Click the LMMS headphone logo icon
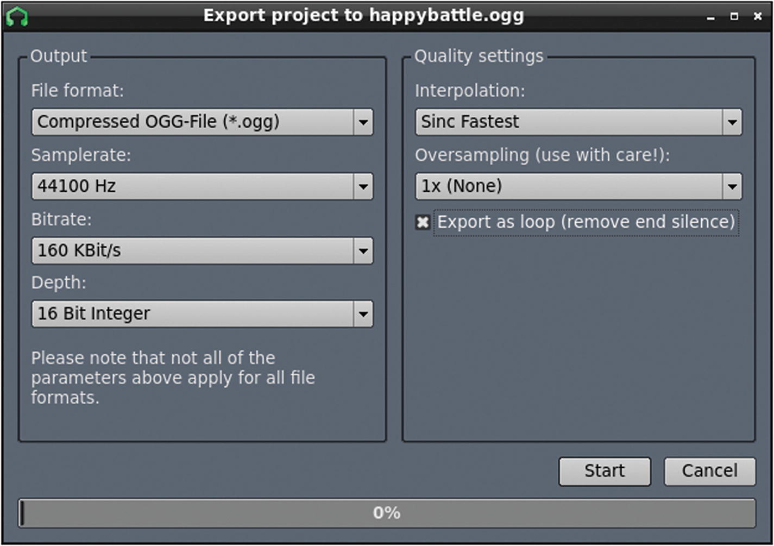Image resolution: width=774 pixels, height=546 pixels. point(17,16)
